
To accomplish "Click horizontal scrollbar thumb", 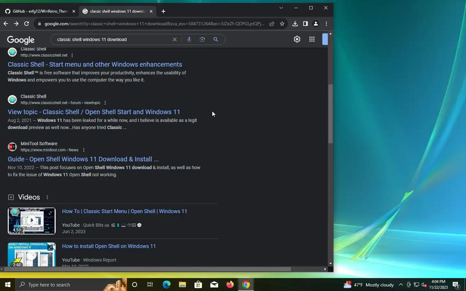I will (148, 269).
